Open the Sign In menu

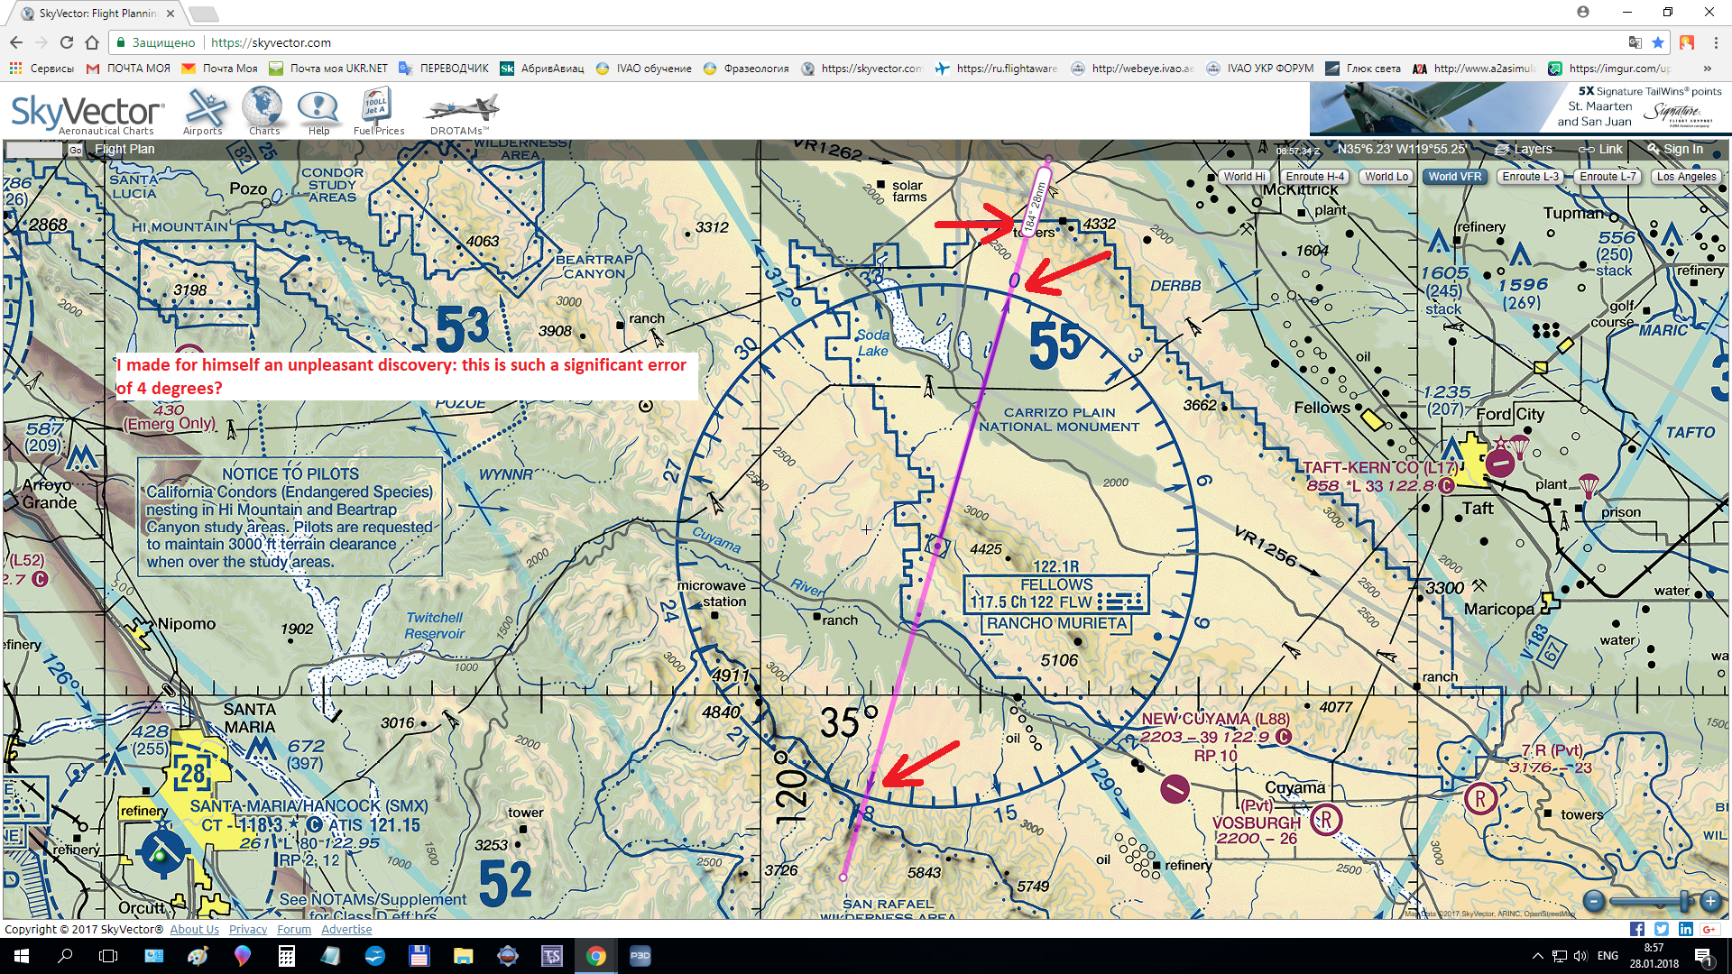pos(1675,150)
